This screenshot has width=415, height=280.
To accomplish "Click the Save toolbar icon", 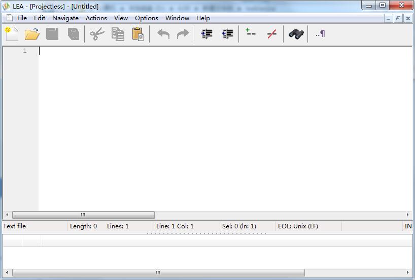I will 52,34.
